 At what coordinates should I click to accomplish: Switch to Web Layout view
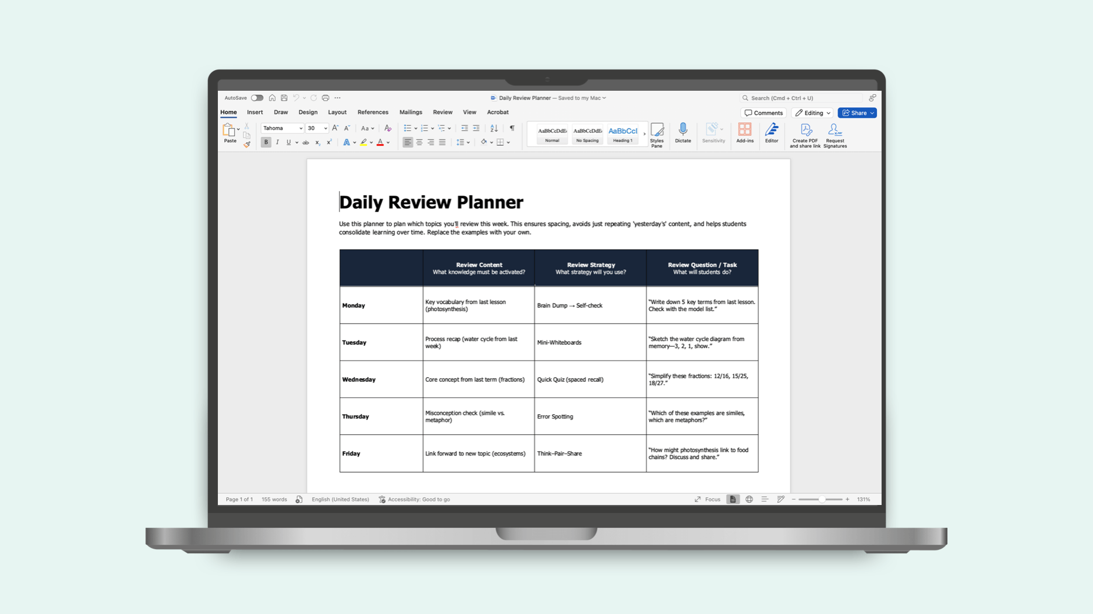coord(749,499)
